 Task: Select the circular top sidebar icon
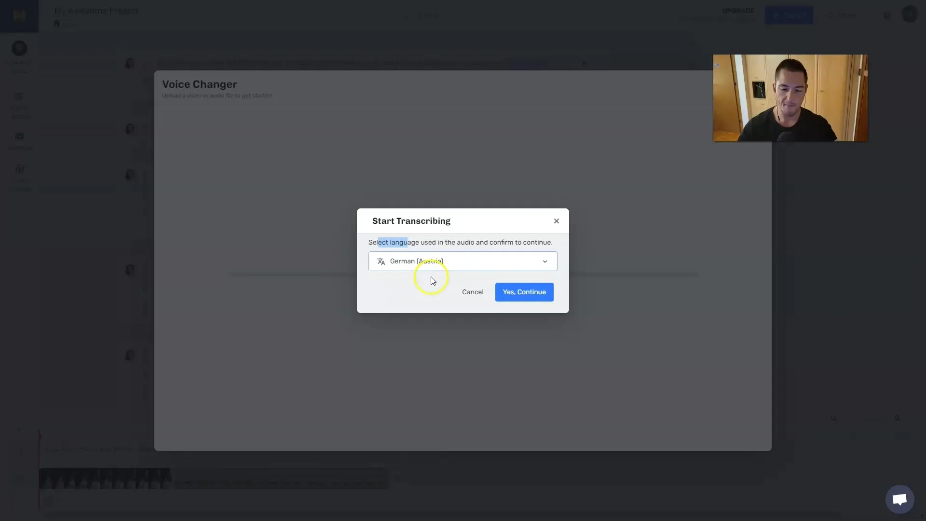19,48
